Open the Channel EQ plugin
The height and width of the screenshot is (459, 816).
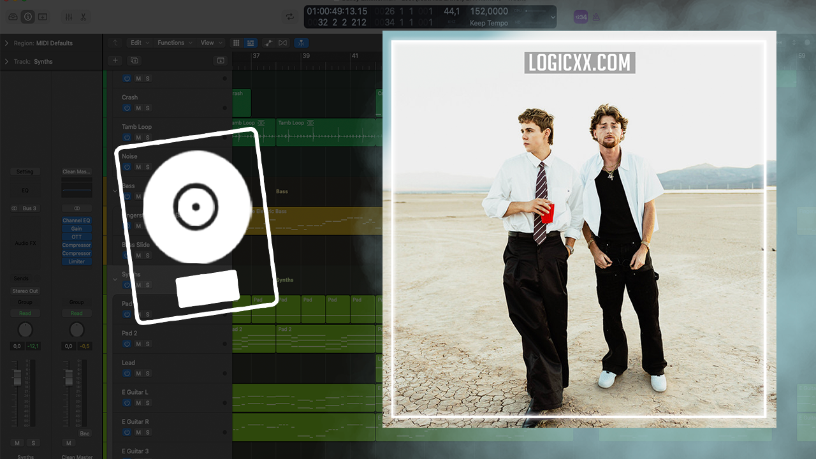click(x=76, y=221)
